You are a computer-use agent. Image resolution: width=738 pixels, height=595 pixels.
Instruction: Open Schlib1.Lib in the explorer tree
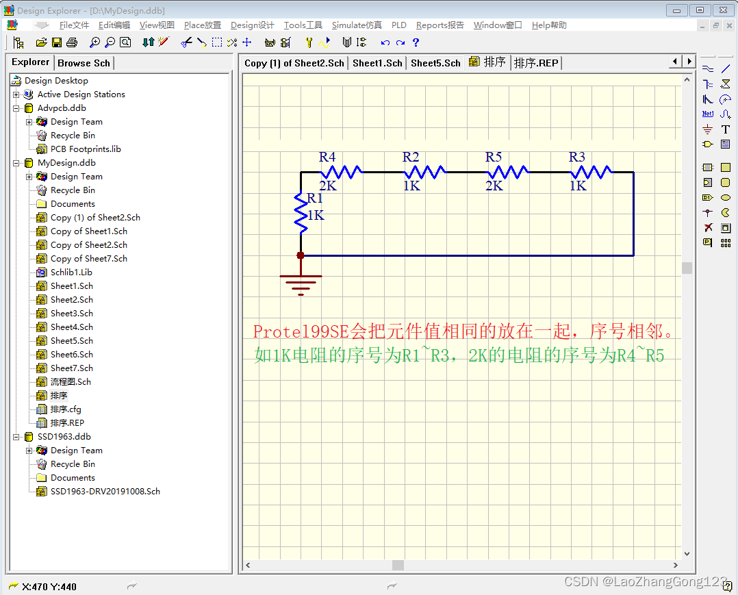(x=71, y=273)
